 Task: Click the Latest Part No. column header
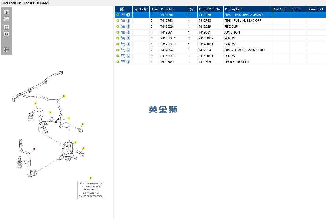[x=210, y=9]
